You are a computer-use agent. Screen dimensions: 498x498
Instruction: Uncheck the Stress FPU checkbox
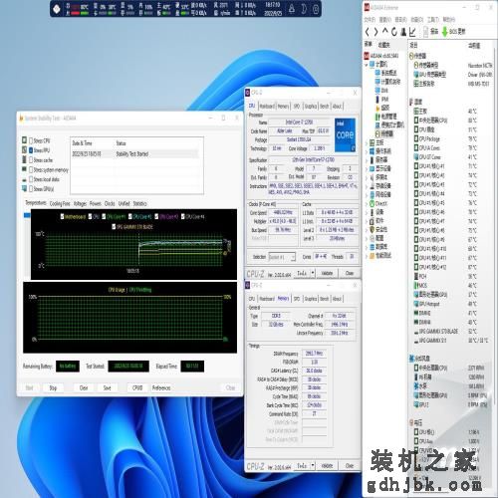(x=31, y=150)
